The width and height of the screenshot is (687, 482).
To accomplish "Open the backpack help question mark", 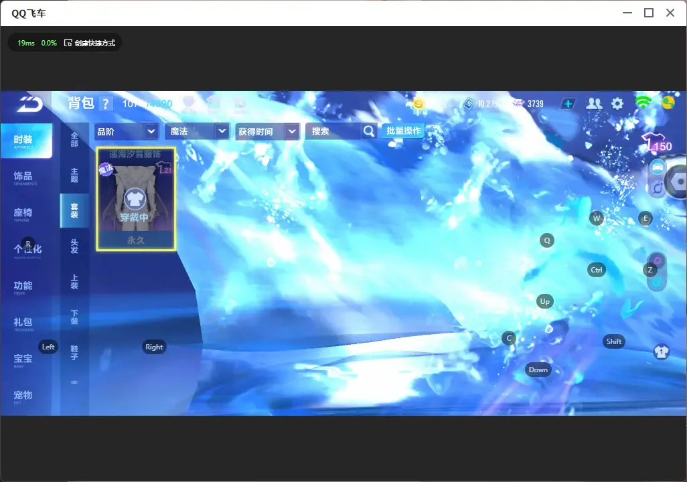I will [x=105, y=104].
